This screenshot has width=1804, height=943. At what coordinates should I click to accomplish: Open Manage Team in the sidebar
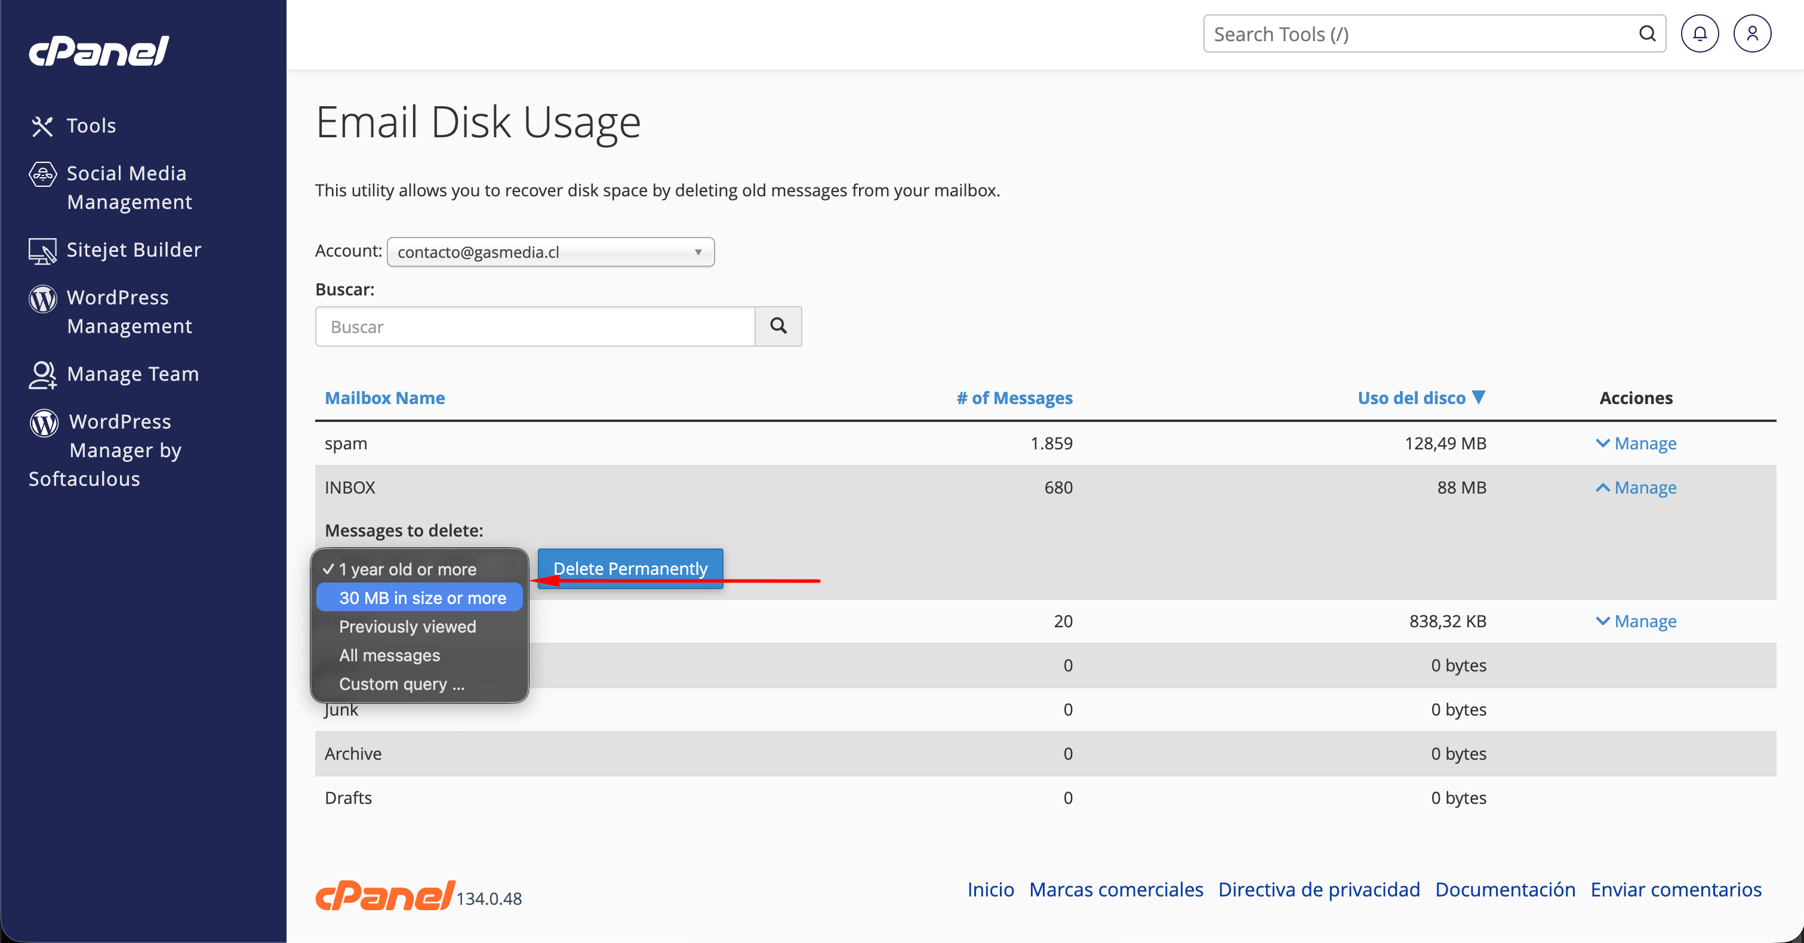pyautogui.click(x=133, y=374)
